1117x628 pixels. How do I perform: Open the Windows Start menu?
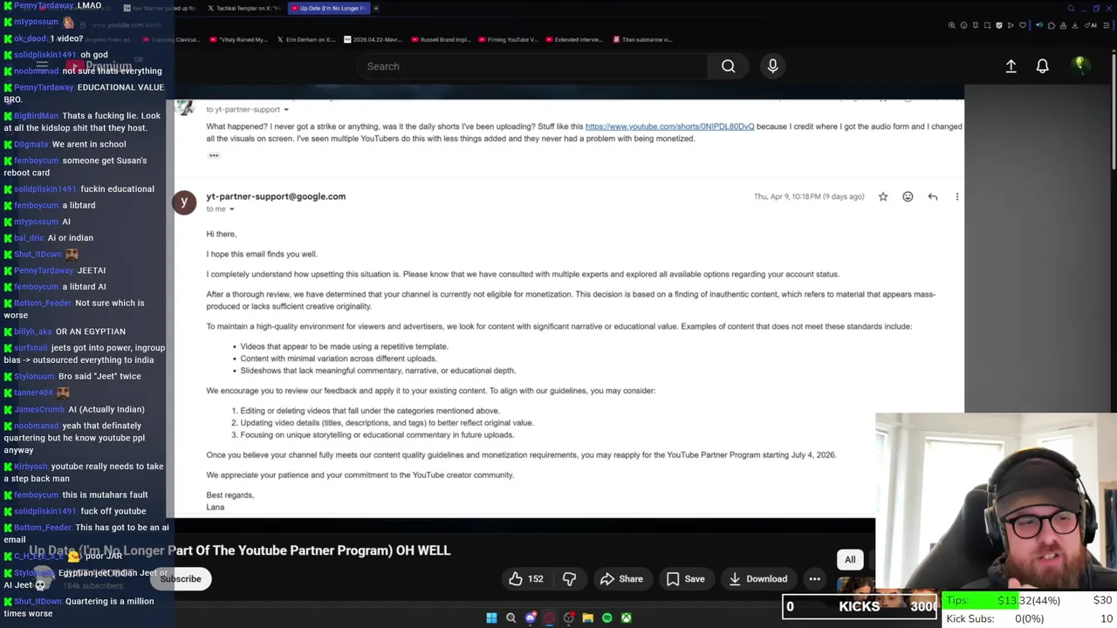(x=491, y=618)
